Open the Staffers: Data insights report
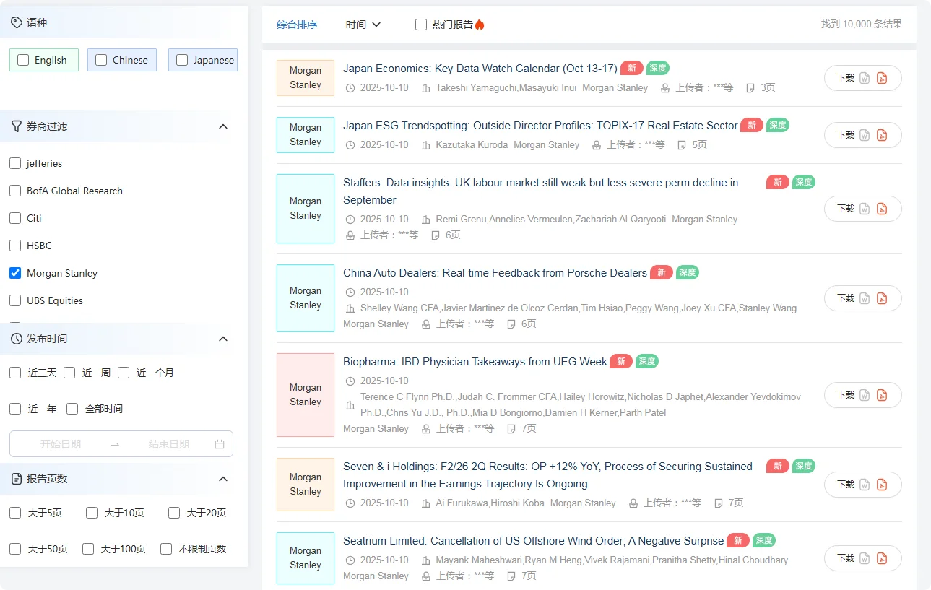This screenshot has height=590, width=931. pyautogui.click(x=541, y=191)
